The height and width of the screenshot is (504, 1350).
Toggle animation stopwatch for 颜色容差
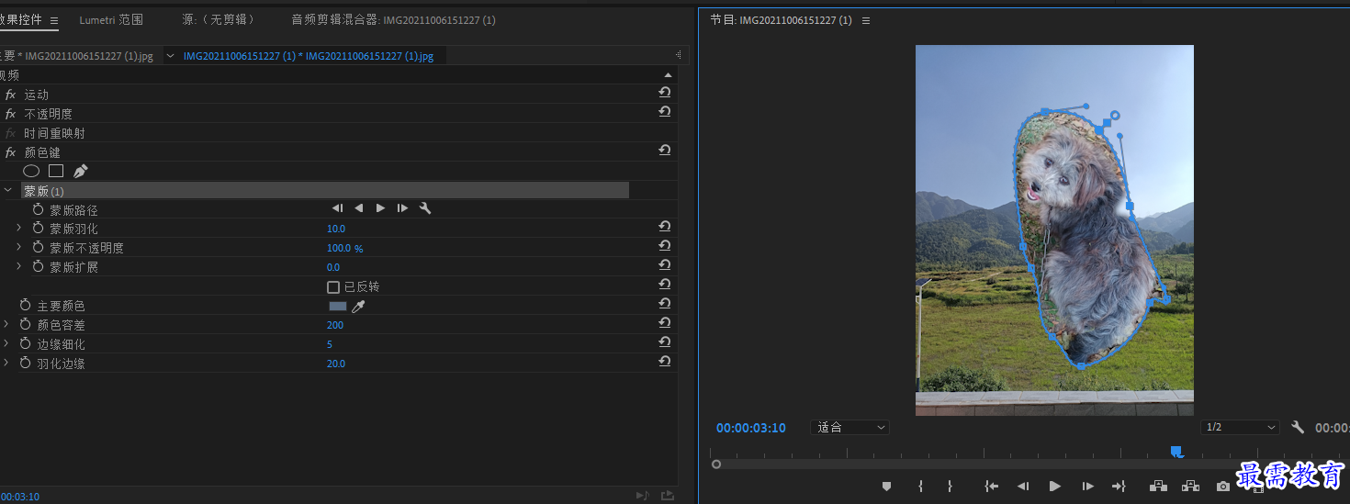(x=25, y=324)
